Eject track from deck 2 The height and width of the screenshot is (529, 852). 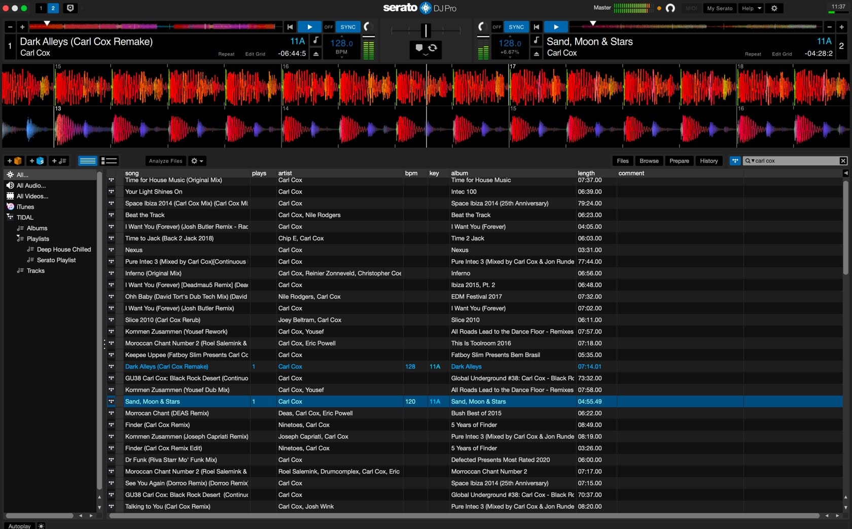coord(536,53)
